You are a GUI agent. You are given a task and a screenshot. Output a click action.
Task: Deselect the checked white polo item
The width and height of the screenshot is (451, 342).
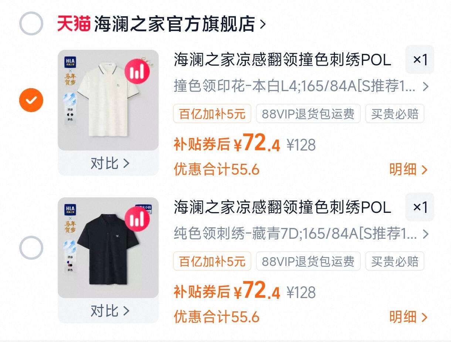(x=31, y=100)
